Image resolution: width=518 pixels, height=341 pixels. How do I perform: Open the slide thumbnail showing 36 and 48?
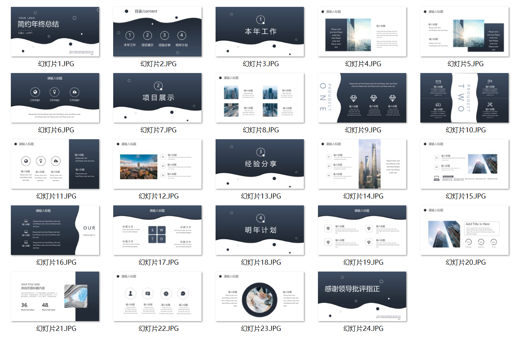point(55,297)
